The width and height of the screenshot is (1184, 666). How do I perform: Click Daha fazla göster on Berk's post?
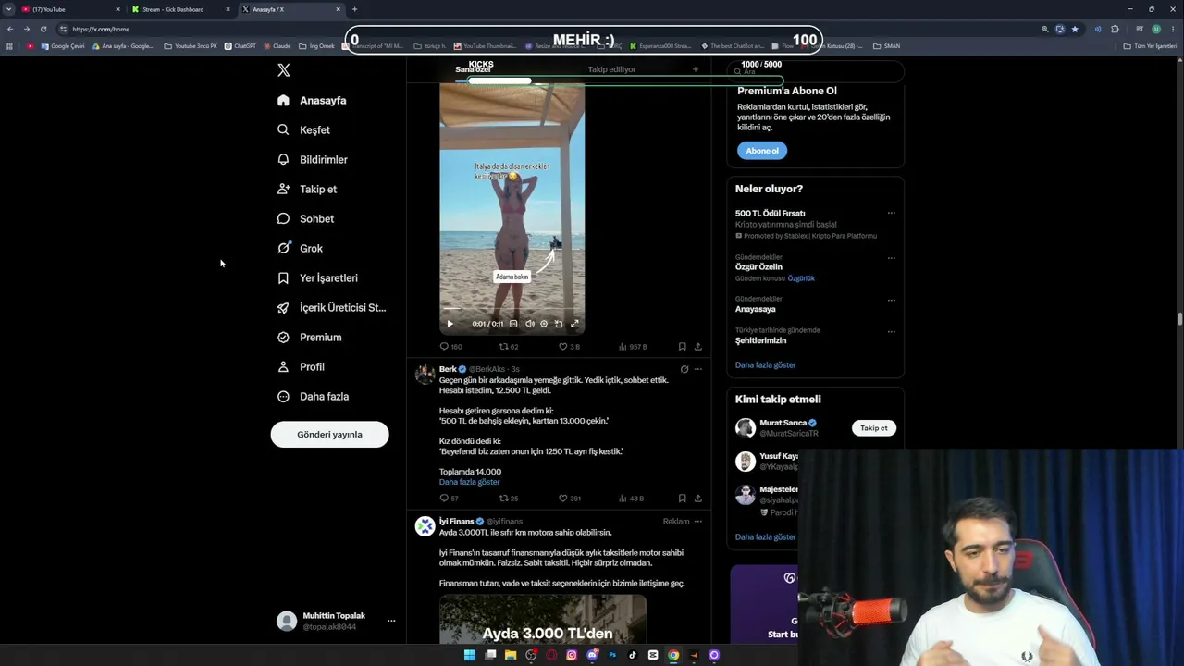coord(469,482)
